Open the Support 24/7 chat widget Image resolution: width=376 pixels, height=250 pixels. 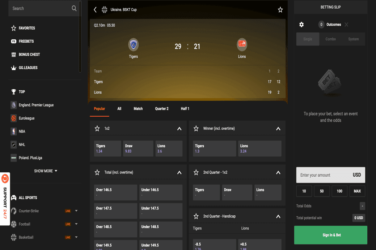tap(5, 199)
